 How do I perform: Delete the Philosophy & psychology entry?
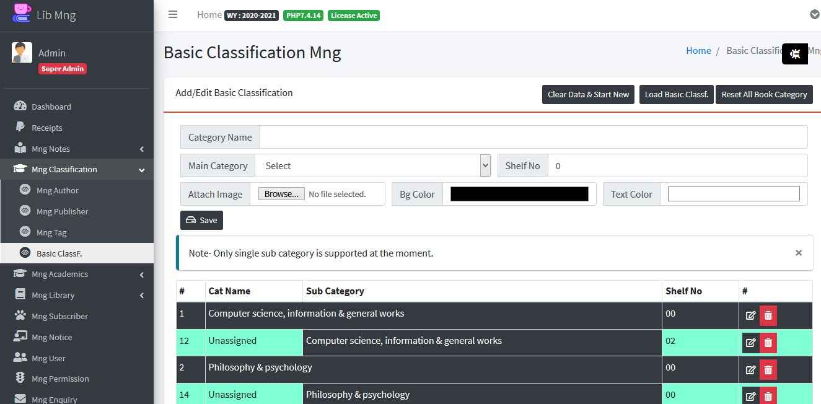pos(768,369)
